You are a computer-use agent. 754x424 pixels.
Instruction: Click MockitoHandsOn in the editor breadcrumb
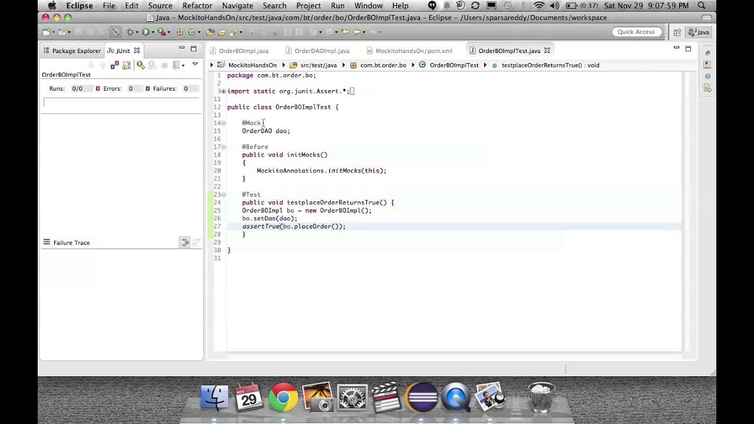tap(247, 65)
